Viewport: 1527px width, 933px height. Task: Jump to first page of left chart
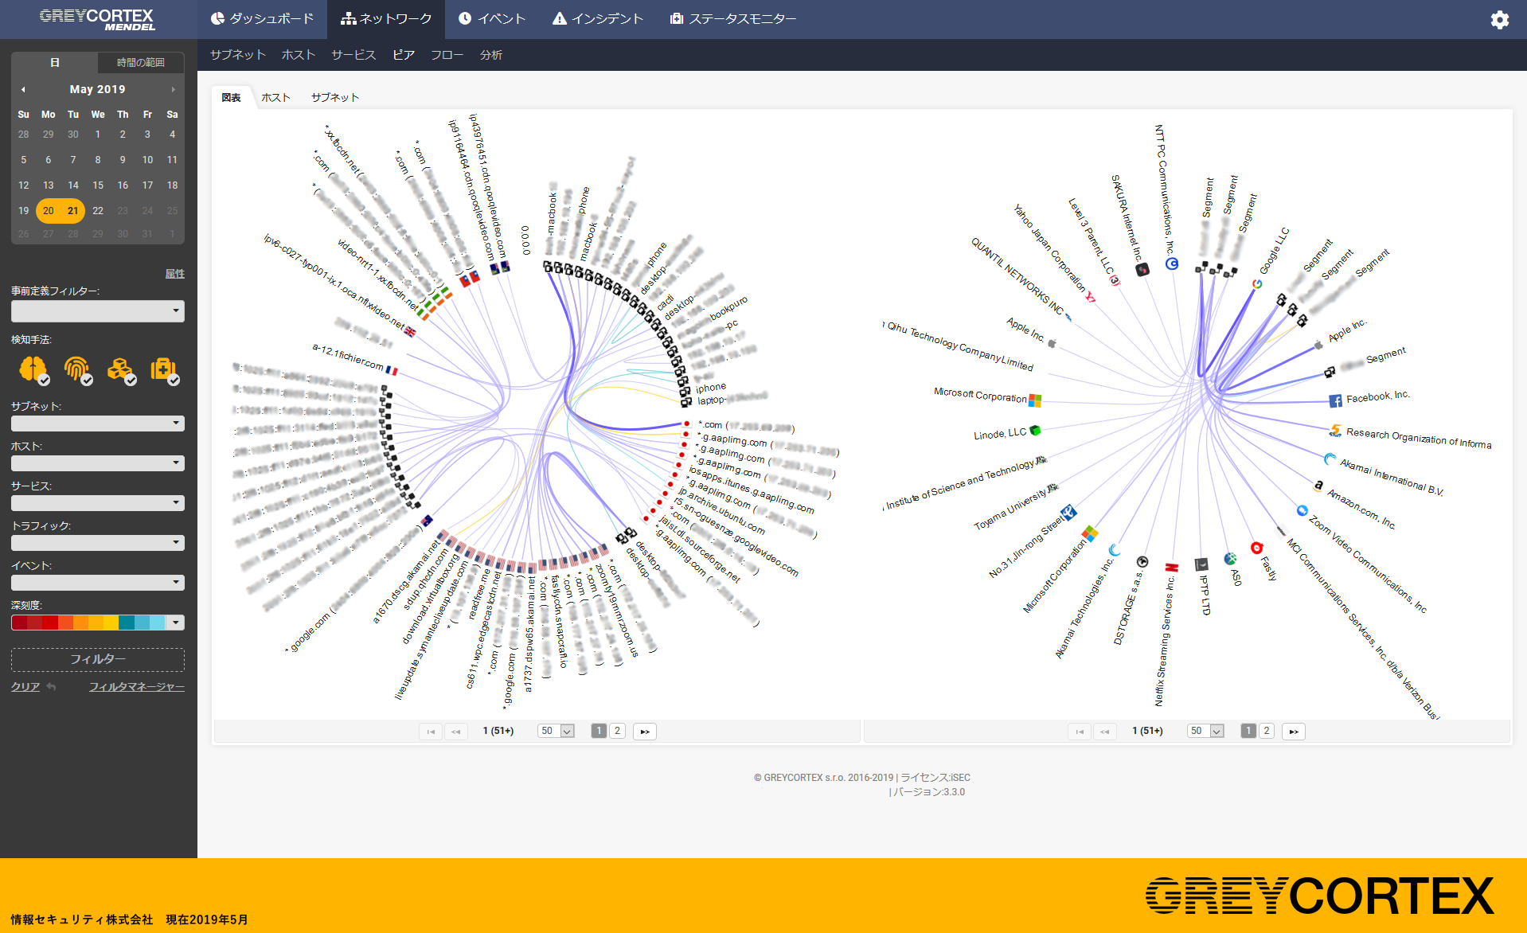pos(431,731)
